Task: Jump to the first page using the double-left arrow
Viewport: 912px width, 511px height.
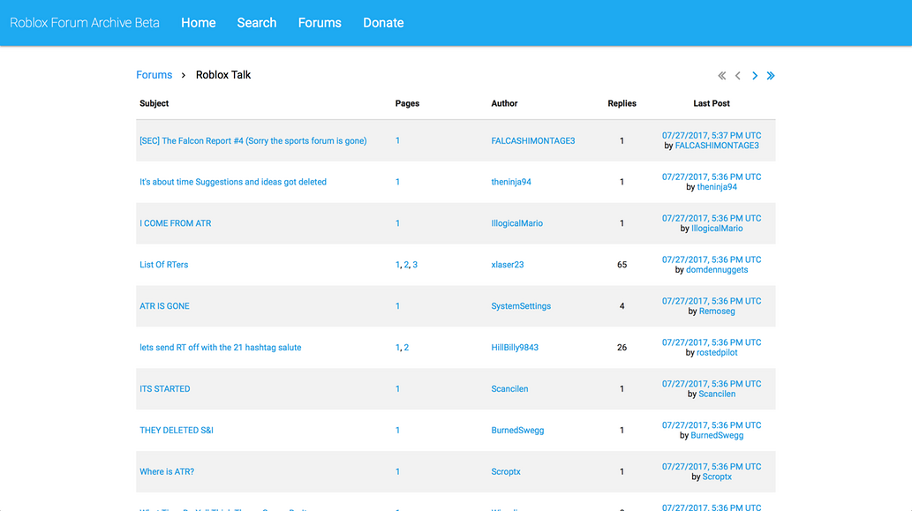Action: (x=721, y=76)
